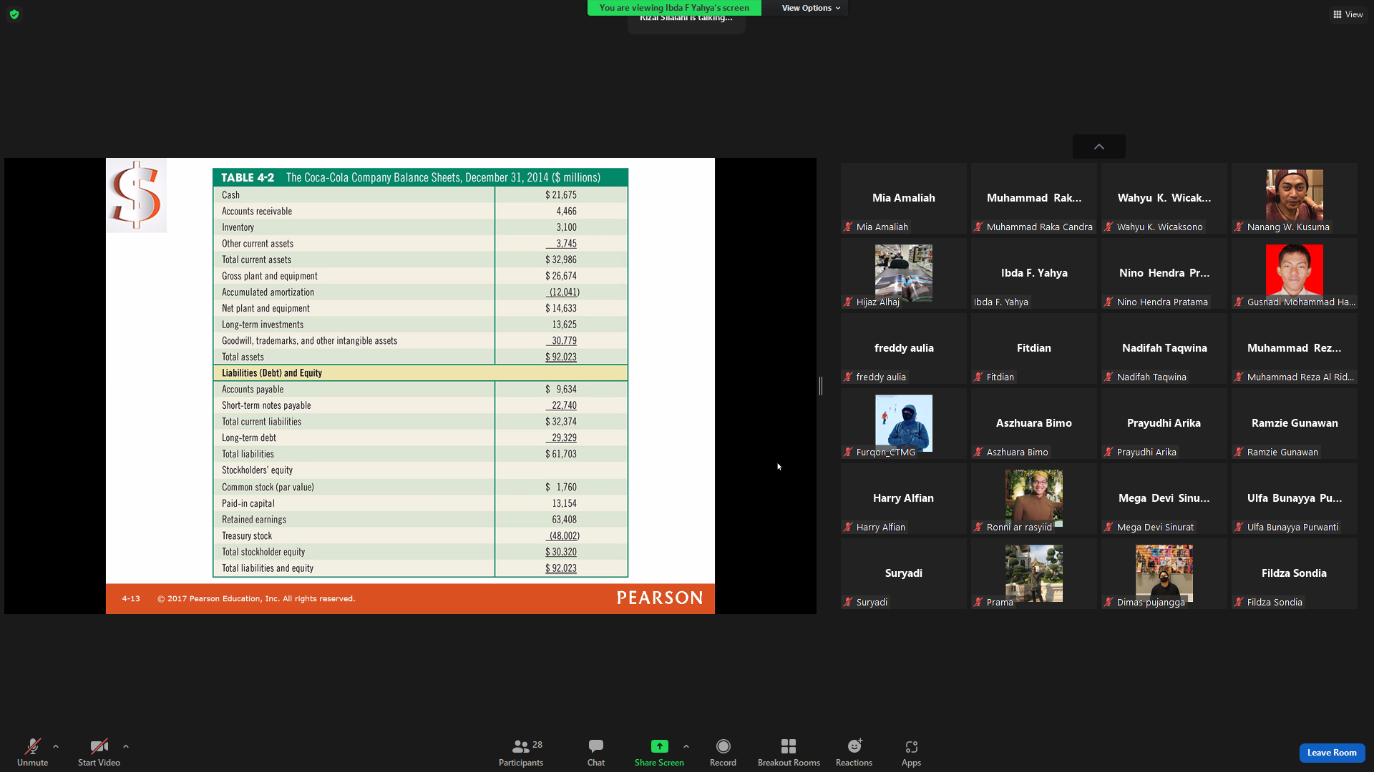Click the Unmute microphone icon

coord(33,746)
